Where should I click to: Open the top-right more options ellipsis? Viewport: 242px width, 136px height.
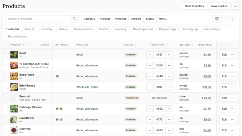click(x=235, y=6)
